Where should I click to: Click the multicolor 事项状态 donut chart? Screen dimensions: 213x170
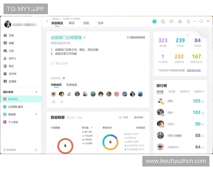[x=110, y=142]
